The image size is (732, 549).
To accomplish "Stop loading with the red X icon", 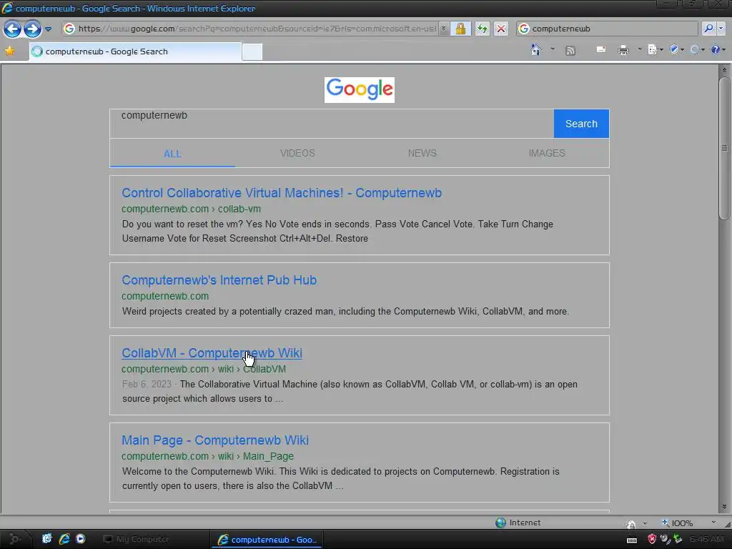I will [x=501, y=29].
